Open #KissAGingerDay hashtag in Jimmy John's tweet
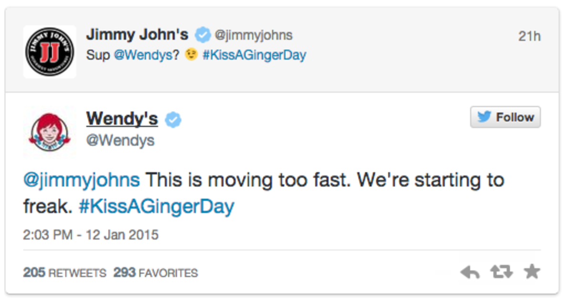This screenshot has height=298, width=573. (x=254, y=55)
